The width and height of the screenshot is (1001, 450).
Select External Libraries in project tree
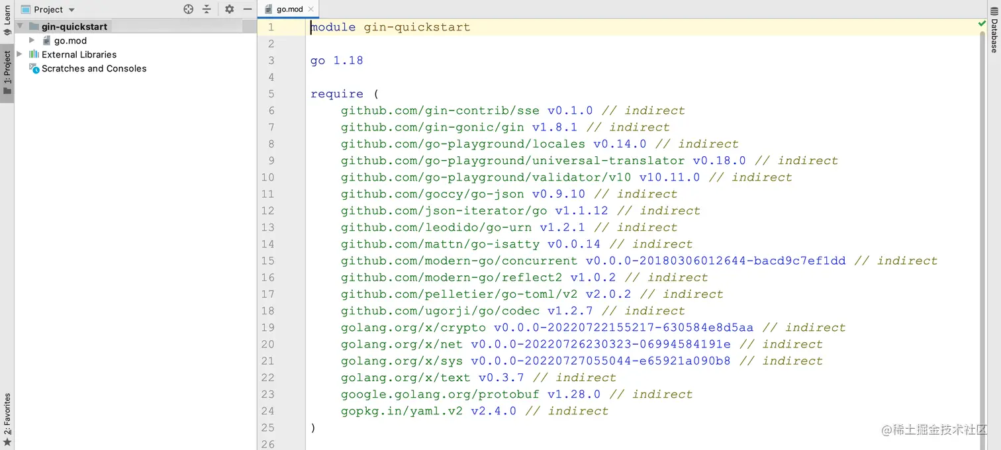pos(79,54)
